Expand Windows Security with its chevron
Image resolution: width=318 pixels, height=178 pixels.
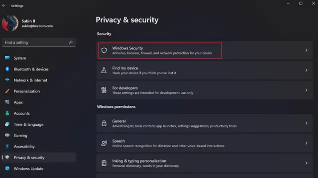[306, 50]
